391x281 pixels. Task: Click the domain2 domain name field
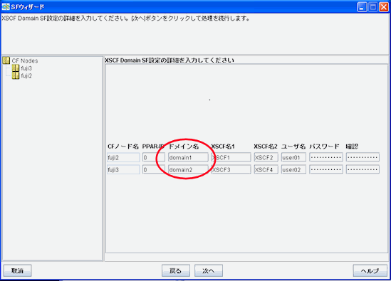188,169
